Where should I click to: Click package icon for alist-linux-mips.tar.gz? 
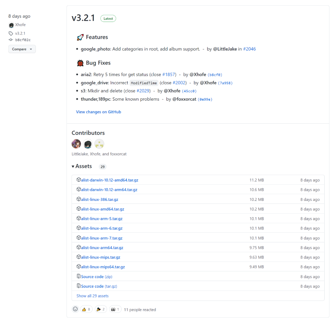point(79,257)
